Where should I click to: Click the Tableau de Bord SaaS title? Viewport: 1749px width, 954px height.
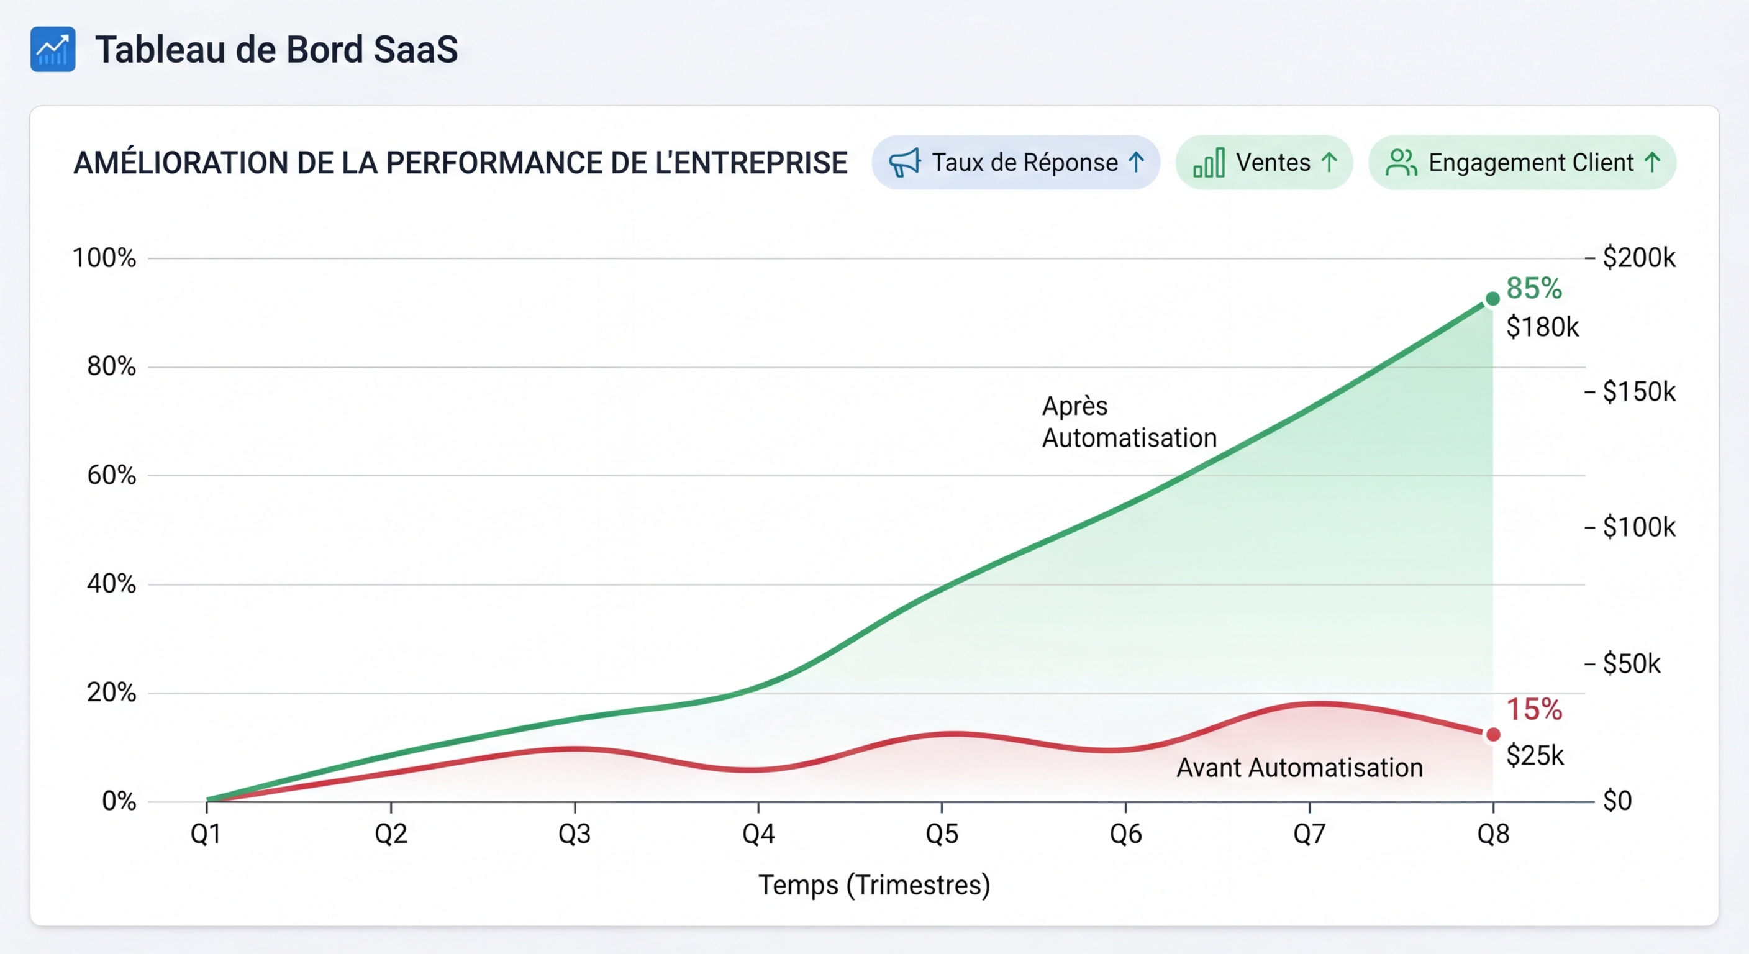point(276,50)
